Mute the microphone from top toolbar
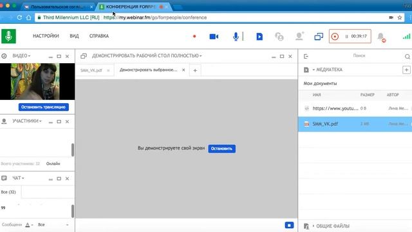The image size is (412, 232). (x=236, y=37)
